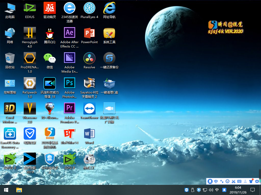
Task: Open 微信 WeChat icon
Action: pos(50,58)
